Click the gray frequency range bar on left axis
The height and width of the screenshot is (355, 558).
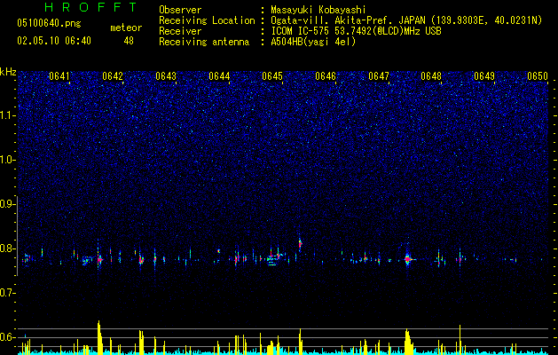pyautogui.click(x=18, y=235)
